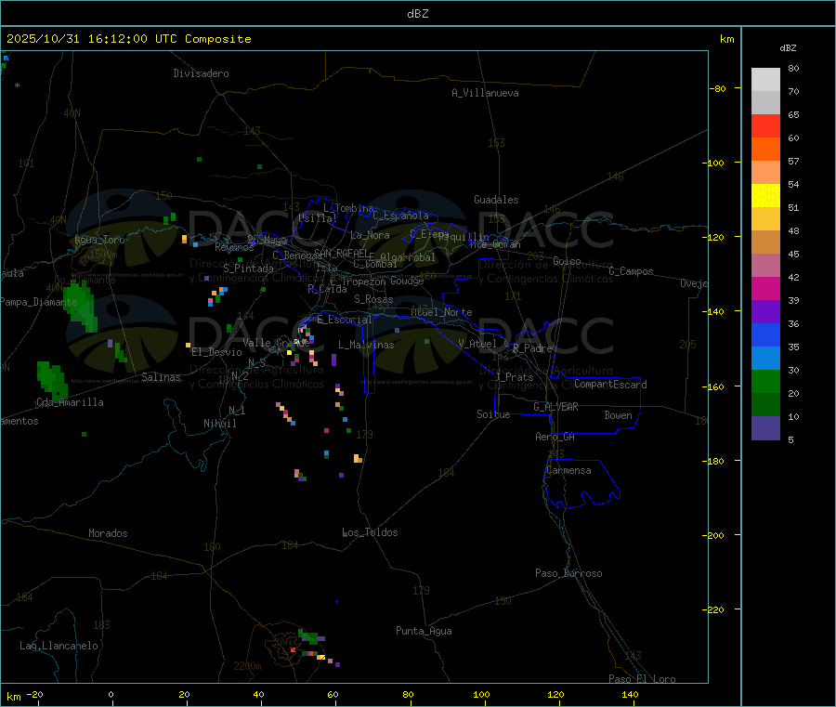Click the slate 5-10 dBZ legend swatch
This screenshot has height=707, width=836.
click(765, 428)
